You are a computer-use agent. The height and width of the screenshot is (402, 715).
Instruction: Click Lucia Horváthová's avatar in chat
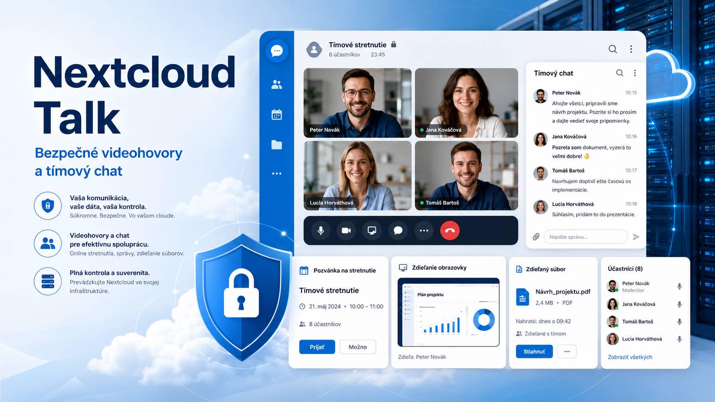point(541,207)
